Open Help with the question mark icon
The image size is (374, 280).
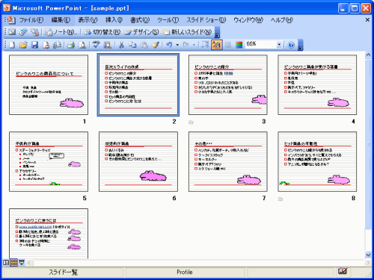click(x=291, y=45)
